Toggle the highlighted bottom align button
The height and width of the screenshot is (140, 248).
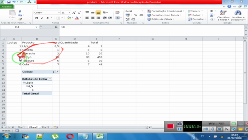[98, 12]
